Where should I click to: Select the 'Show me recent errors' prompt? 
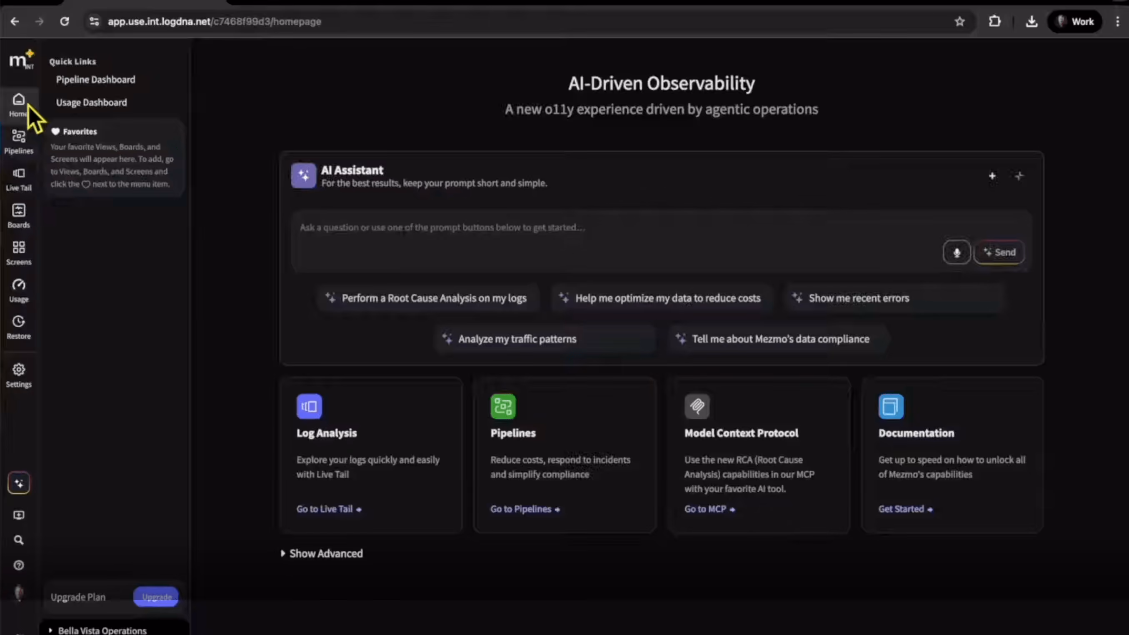click(894, 298)
